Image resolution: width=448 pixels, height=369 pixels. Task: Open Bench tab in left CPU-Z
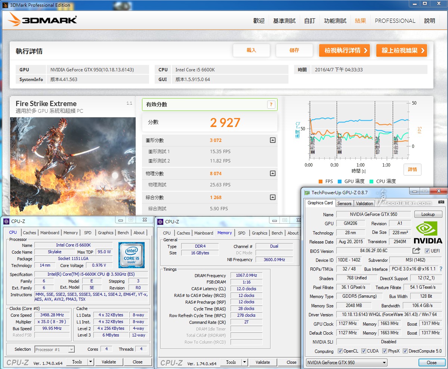point(123,232)
